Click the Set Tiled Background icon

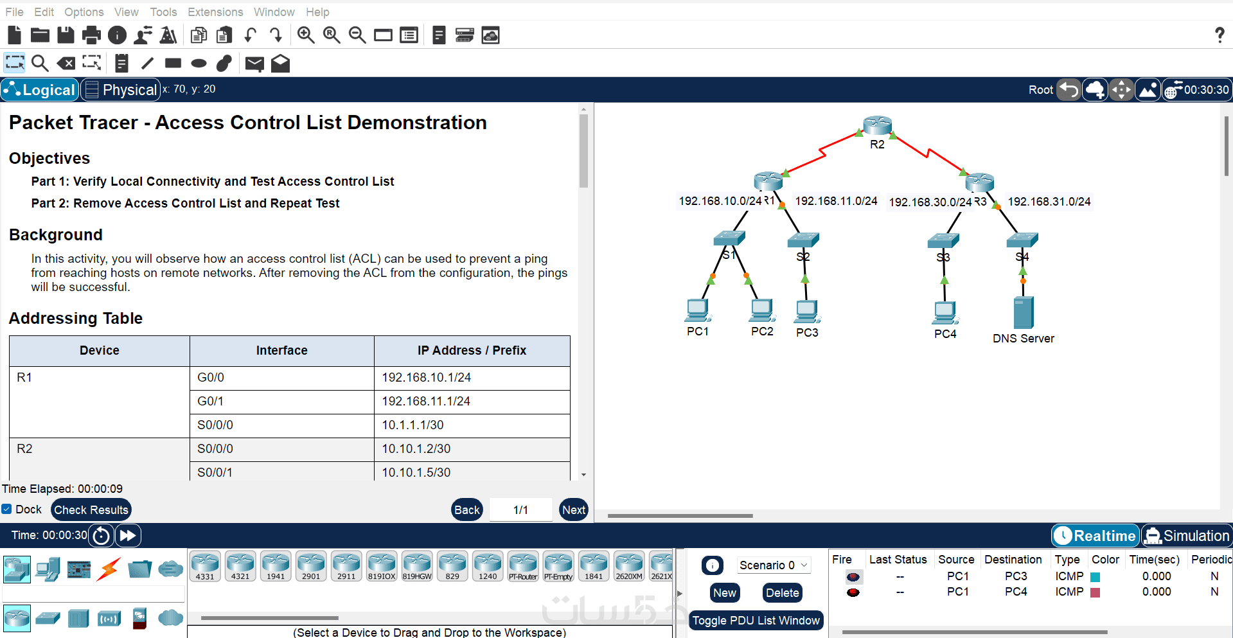click(1148, 90)
